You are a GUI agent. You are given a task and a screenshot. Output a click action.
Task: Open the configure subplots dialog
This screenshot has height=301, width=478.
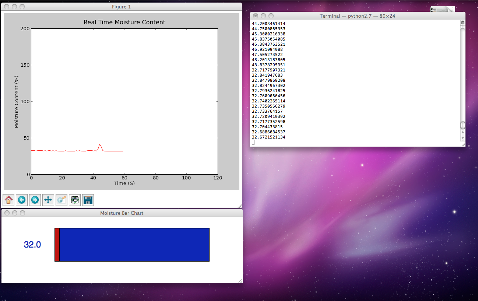pyautogui.click(x=75, y=200)
